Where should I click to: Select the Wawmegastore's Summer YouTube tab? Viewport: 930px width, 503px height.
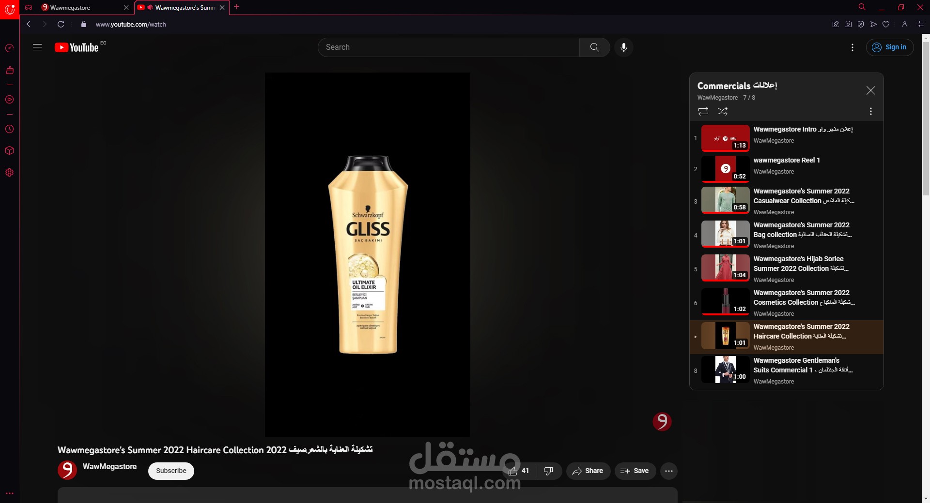pos(182,7)
